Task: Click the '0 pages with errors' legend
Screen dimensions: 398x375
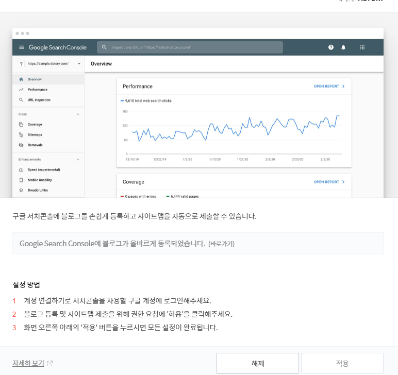Action: coord(138,196)
